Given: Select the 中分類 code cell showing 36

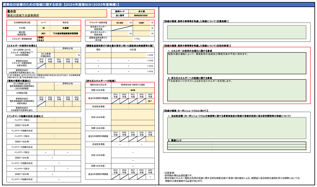Looking at the screenshot, I should click(x=43, y=28).
